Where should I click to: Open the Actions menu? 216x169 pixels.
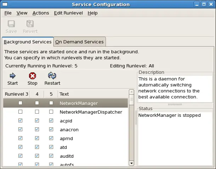point(41,13)
